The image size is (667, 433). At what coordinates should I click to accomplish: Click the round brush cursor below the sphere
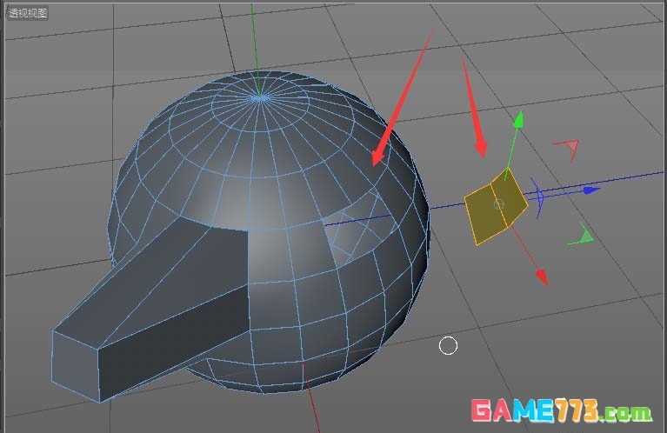(448, 346)
